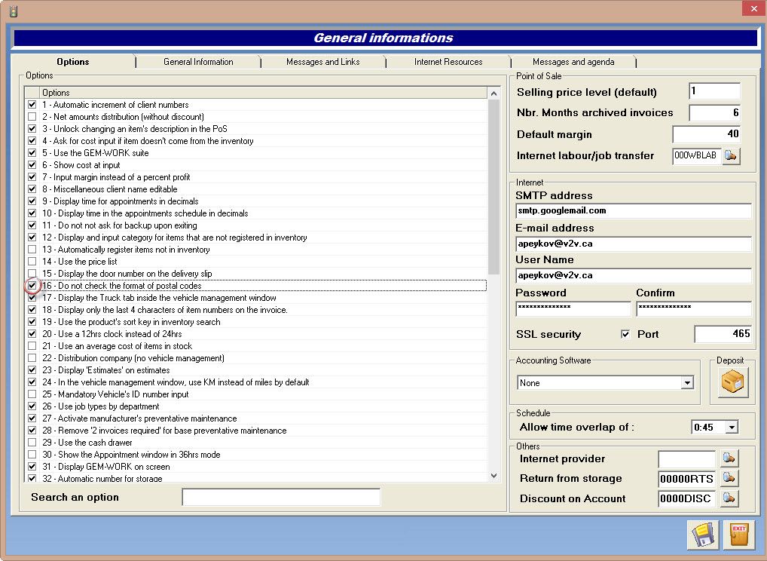Click the options list scroll up arrow

[494, 93]
